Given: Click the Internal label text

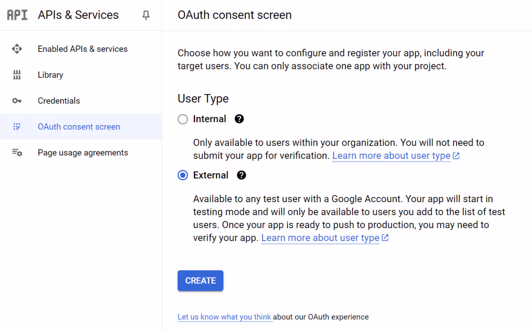Looking at the screenshot, I should click(x=209, y=119).
